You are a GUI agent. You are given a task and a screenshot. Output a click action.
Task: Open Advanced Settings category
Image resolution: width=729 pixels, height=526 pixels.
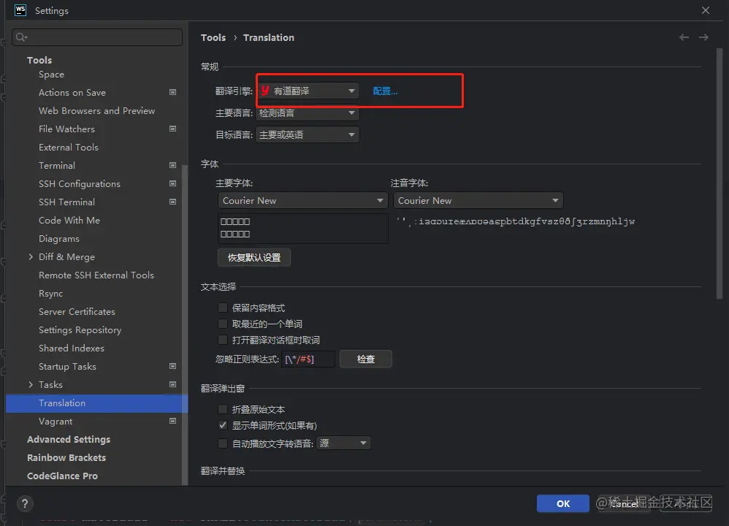69,440
